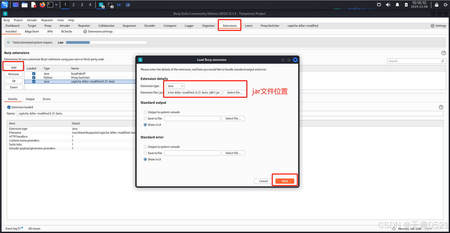Open the Burp menu
Image resolution: width=450 pixels, height=233 pixels.
coord(7,20)
